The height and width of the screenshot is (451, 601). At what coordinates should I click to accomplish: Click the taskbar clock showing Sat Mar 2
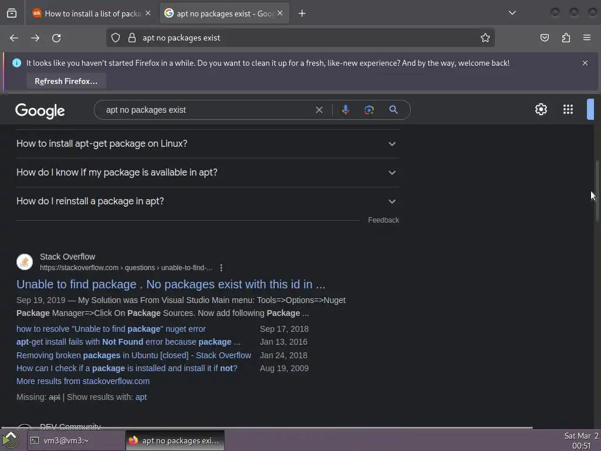581,440
